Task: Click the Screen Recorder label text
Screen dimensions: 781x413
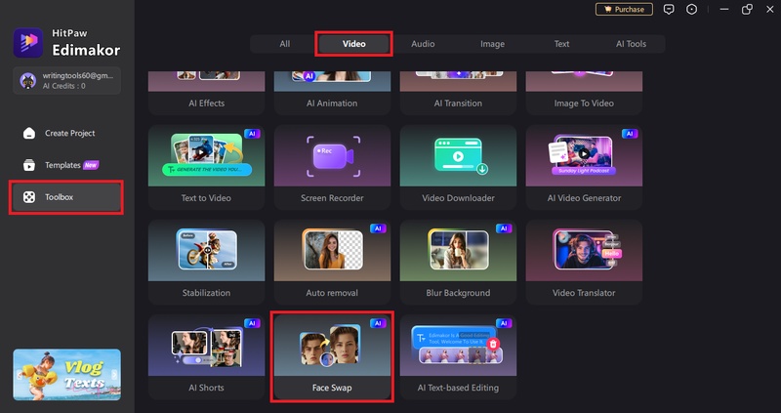Action: pyautogui.click(x=332, y=198)
